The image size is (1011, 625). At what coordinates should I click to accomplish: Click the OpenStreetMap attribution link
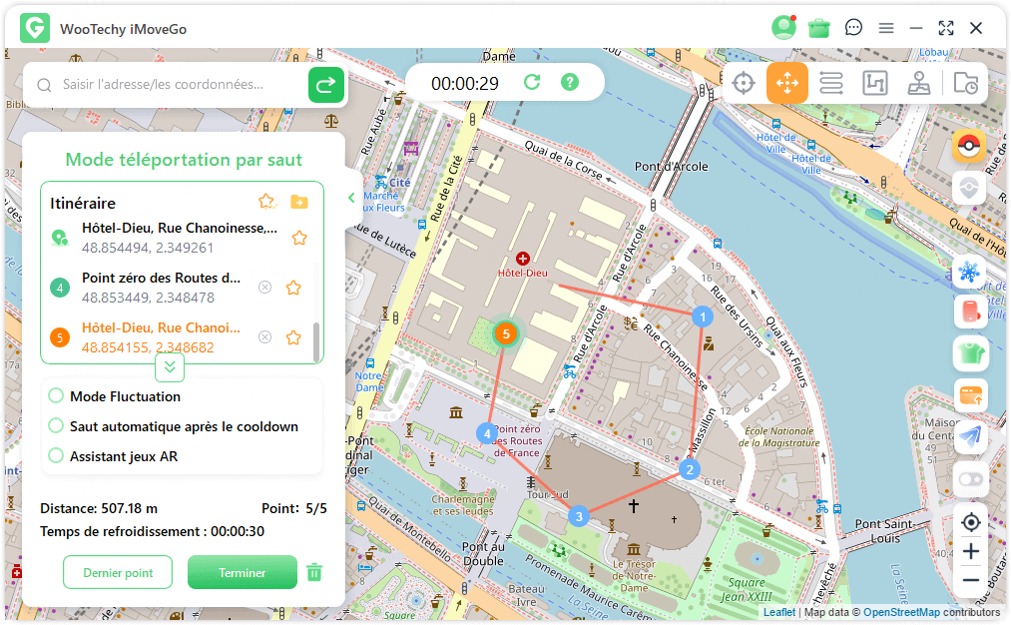click(x=901, y=612)
